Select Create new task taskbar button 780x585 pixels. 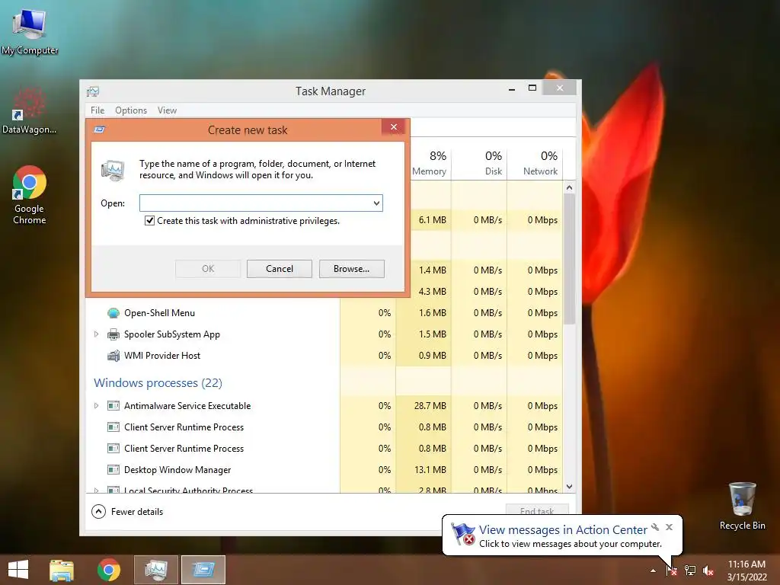(x=203, y=570)
